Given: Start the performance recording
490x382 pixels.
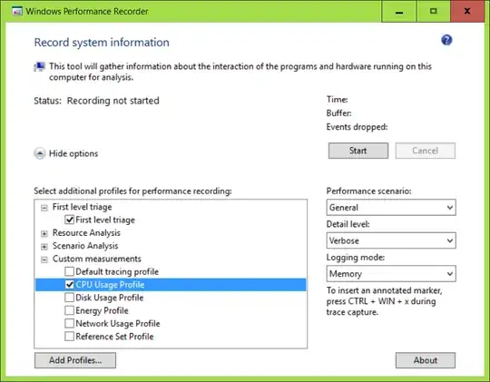Looking at the screenshot, I should tap(358, 151).
